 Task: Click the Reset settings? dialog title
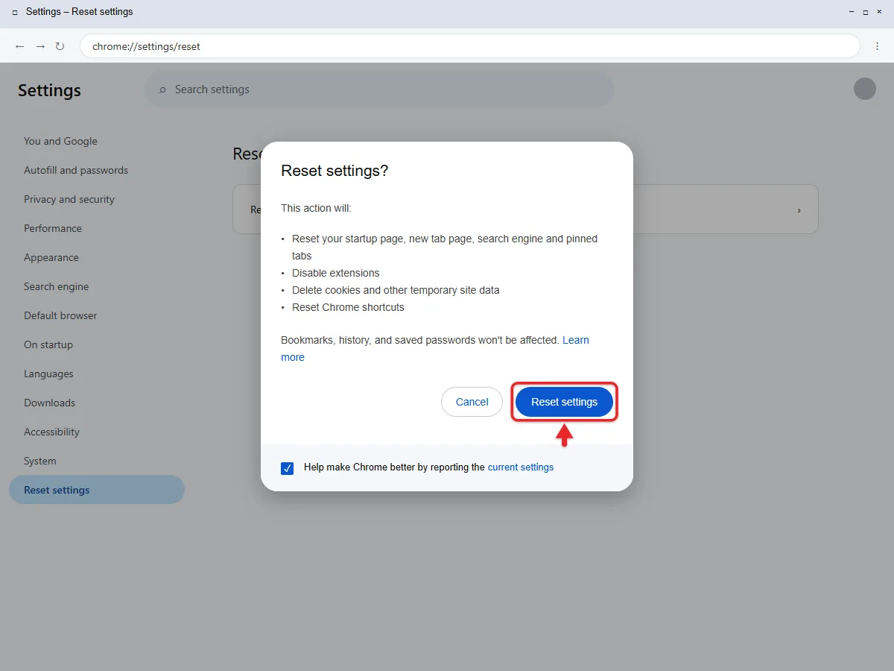[335, 171]
